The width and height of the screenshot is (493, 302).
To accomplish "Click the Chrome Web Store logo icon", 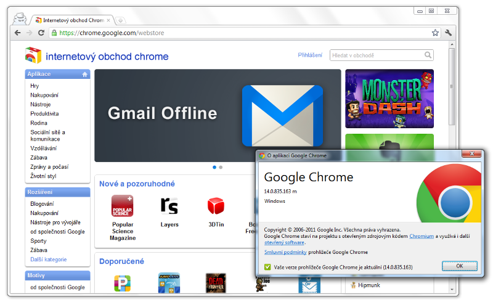I will point(33,55).
